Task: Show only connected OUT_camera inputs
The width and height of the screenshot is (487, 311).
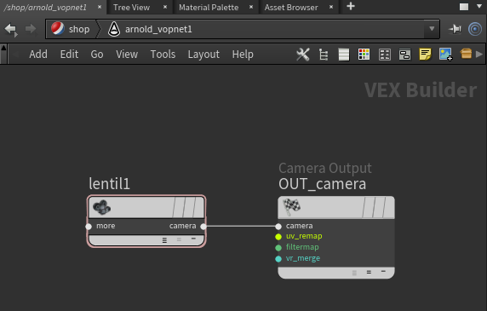Action: click(x=369, y=272)
